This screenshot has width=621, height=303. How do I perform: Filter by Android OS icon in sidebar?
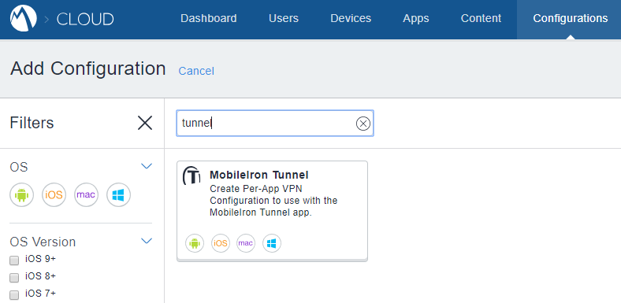22,194
